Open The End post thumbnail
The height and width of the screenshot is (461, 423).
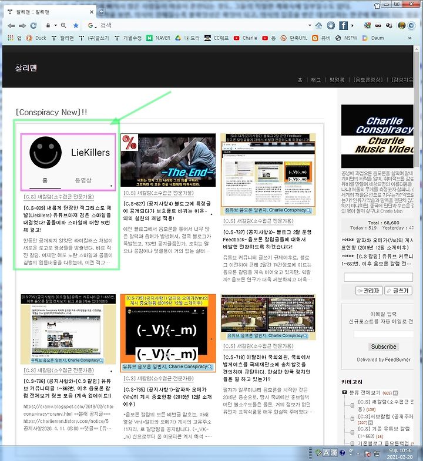[x=168, y=160]
